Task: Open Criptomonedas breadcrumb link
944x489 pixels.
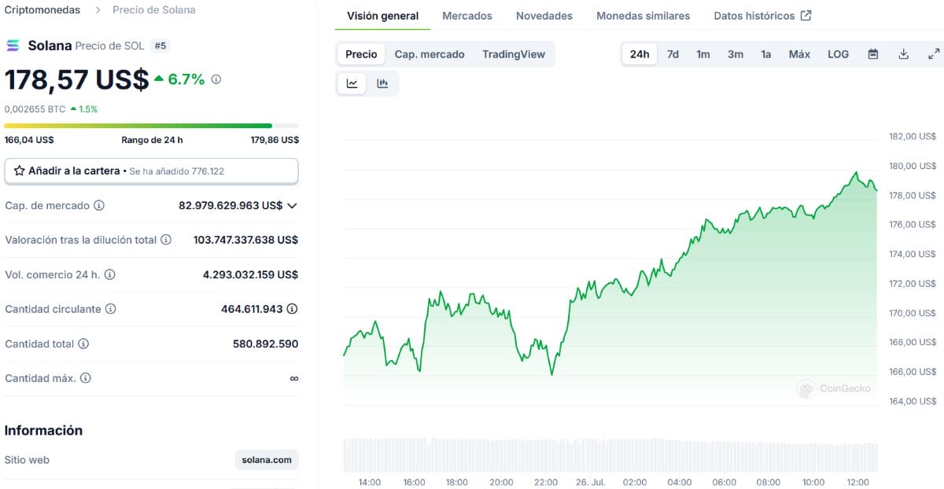Action: tap(42, 10)
